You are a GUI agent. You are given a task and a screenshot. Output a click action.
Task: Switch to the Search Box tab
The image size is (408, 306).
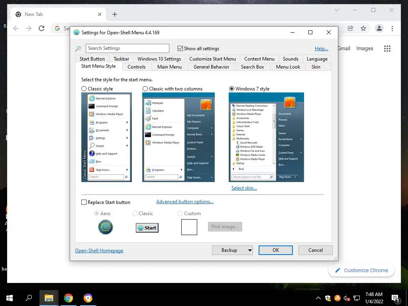252,67
